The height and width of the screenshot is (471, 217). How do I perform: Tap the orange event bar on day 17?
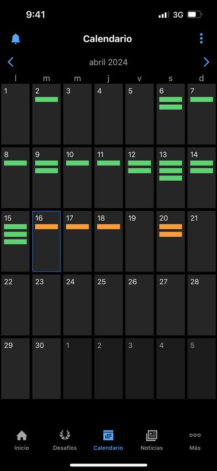77,227
